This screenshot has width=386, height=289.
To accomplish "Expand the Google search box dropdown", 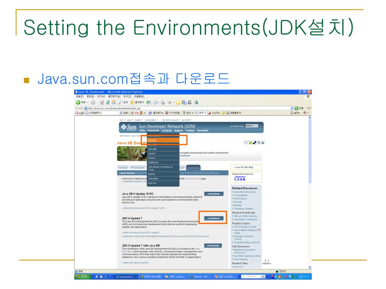I will pos(121,113).
